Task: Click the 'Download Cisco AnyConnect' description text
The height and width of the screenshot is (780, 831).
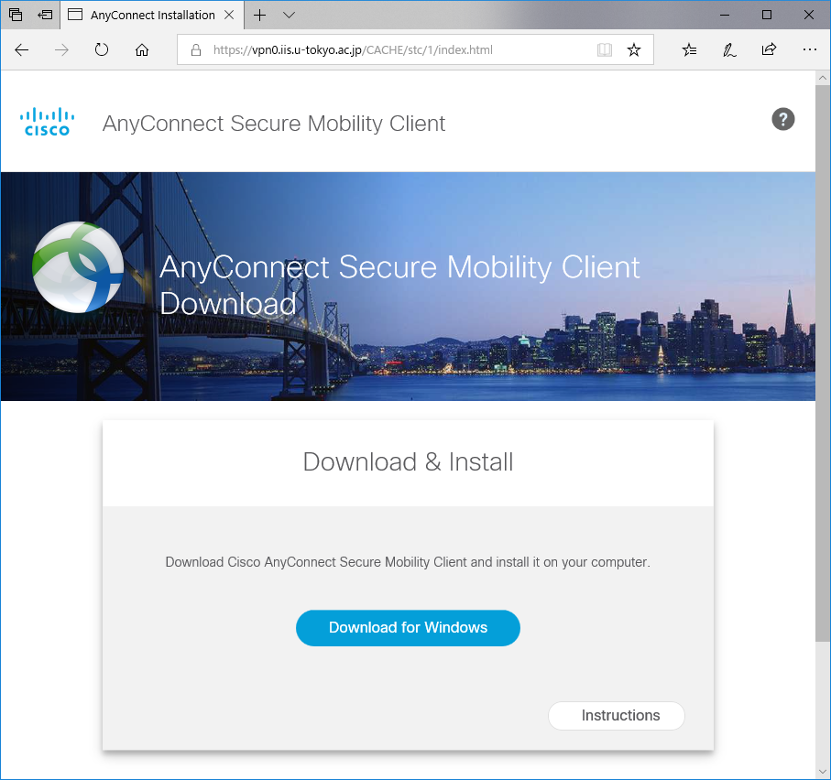Action: coord(408,562)
